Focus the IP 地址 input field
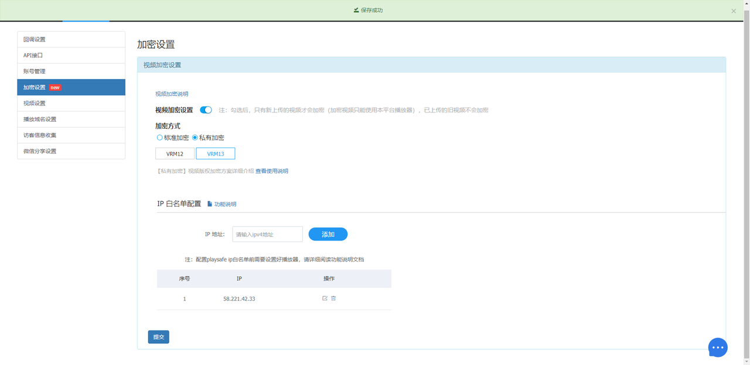 pos(268,234)
